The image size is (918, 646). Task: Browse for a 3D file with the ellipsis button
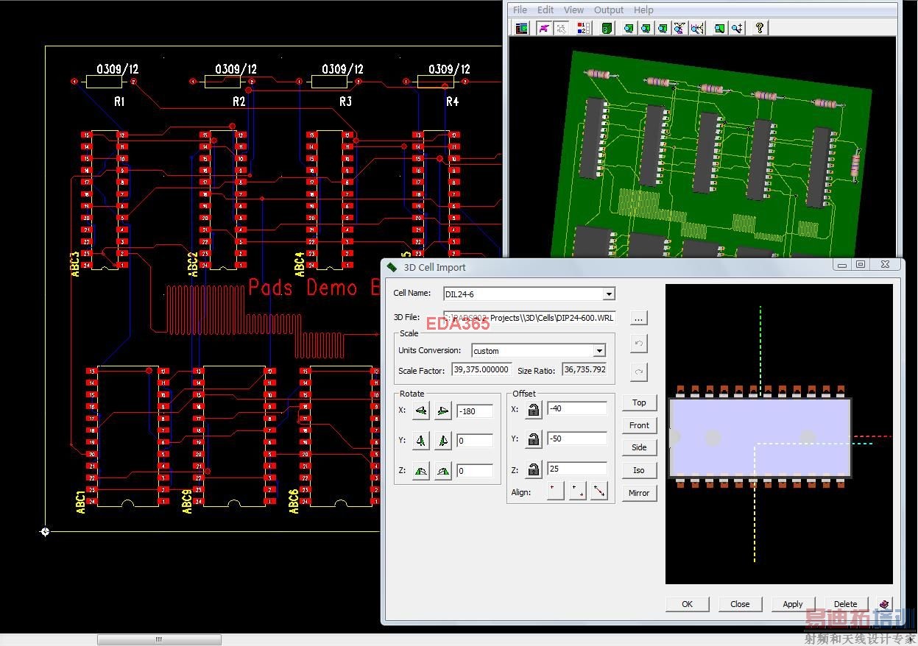tap(638, 318)
